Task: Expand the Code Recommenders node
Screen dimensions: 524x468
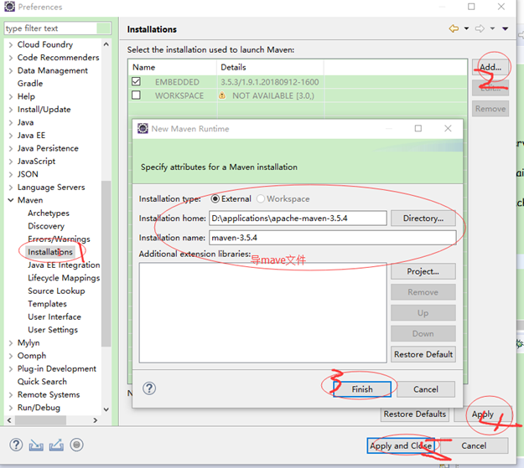Action: tap(11, 58)
